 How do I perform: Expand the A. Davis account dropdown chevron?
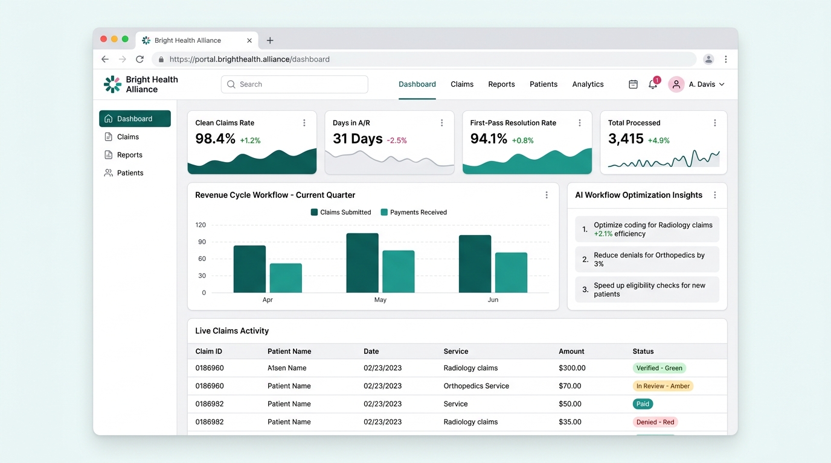(722, 84)
